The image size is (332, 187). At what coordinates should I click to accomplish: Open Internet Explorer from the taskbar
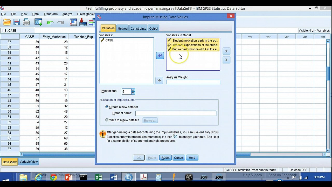point(38,177)
